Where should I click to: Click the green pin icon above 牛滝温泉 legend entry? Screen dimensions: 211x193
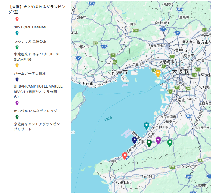(x=17, y=47)
